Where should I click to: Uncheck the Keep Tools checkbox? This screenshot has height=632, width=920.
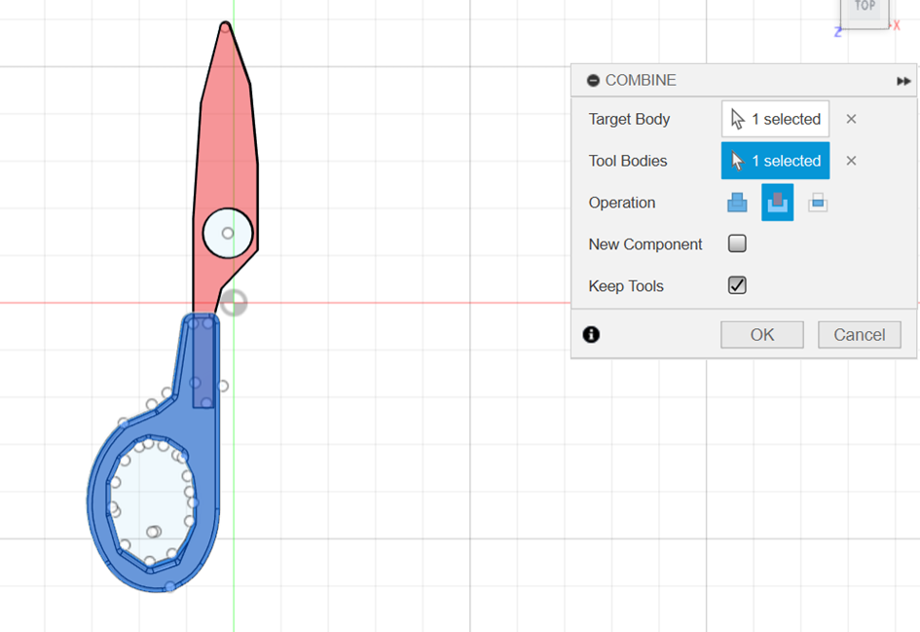[x=737, y=285]
